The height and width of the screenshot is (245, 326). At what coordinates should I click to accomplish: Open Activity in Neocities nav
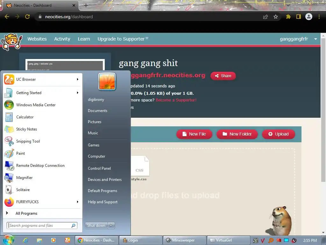(x=62, y=39)
